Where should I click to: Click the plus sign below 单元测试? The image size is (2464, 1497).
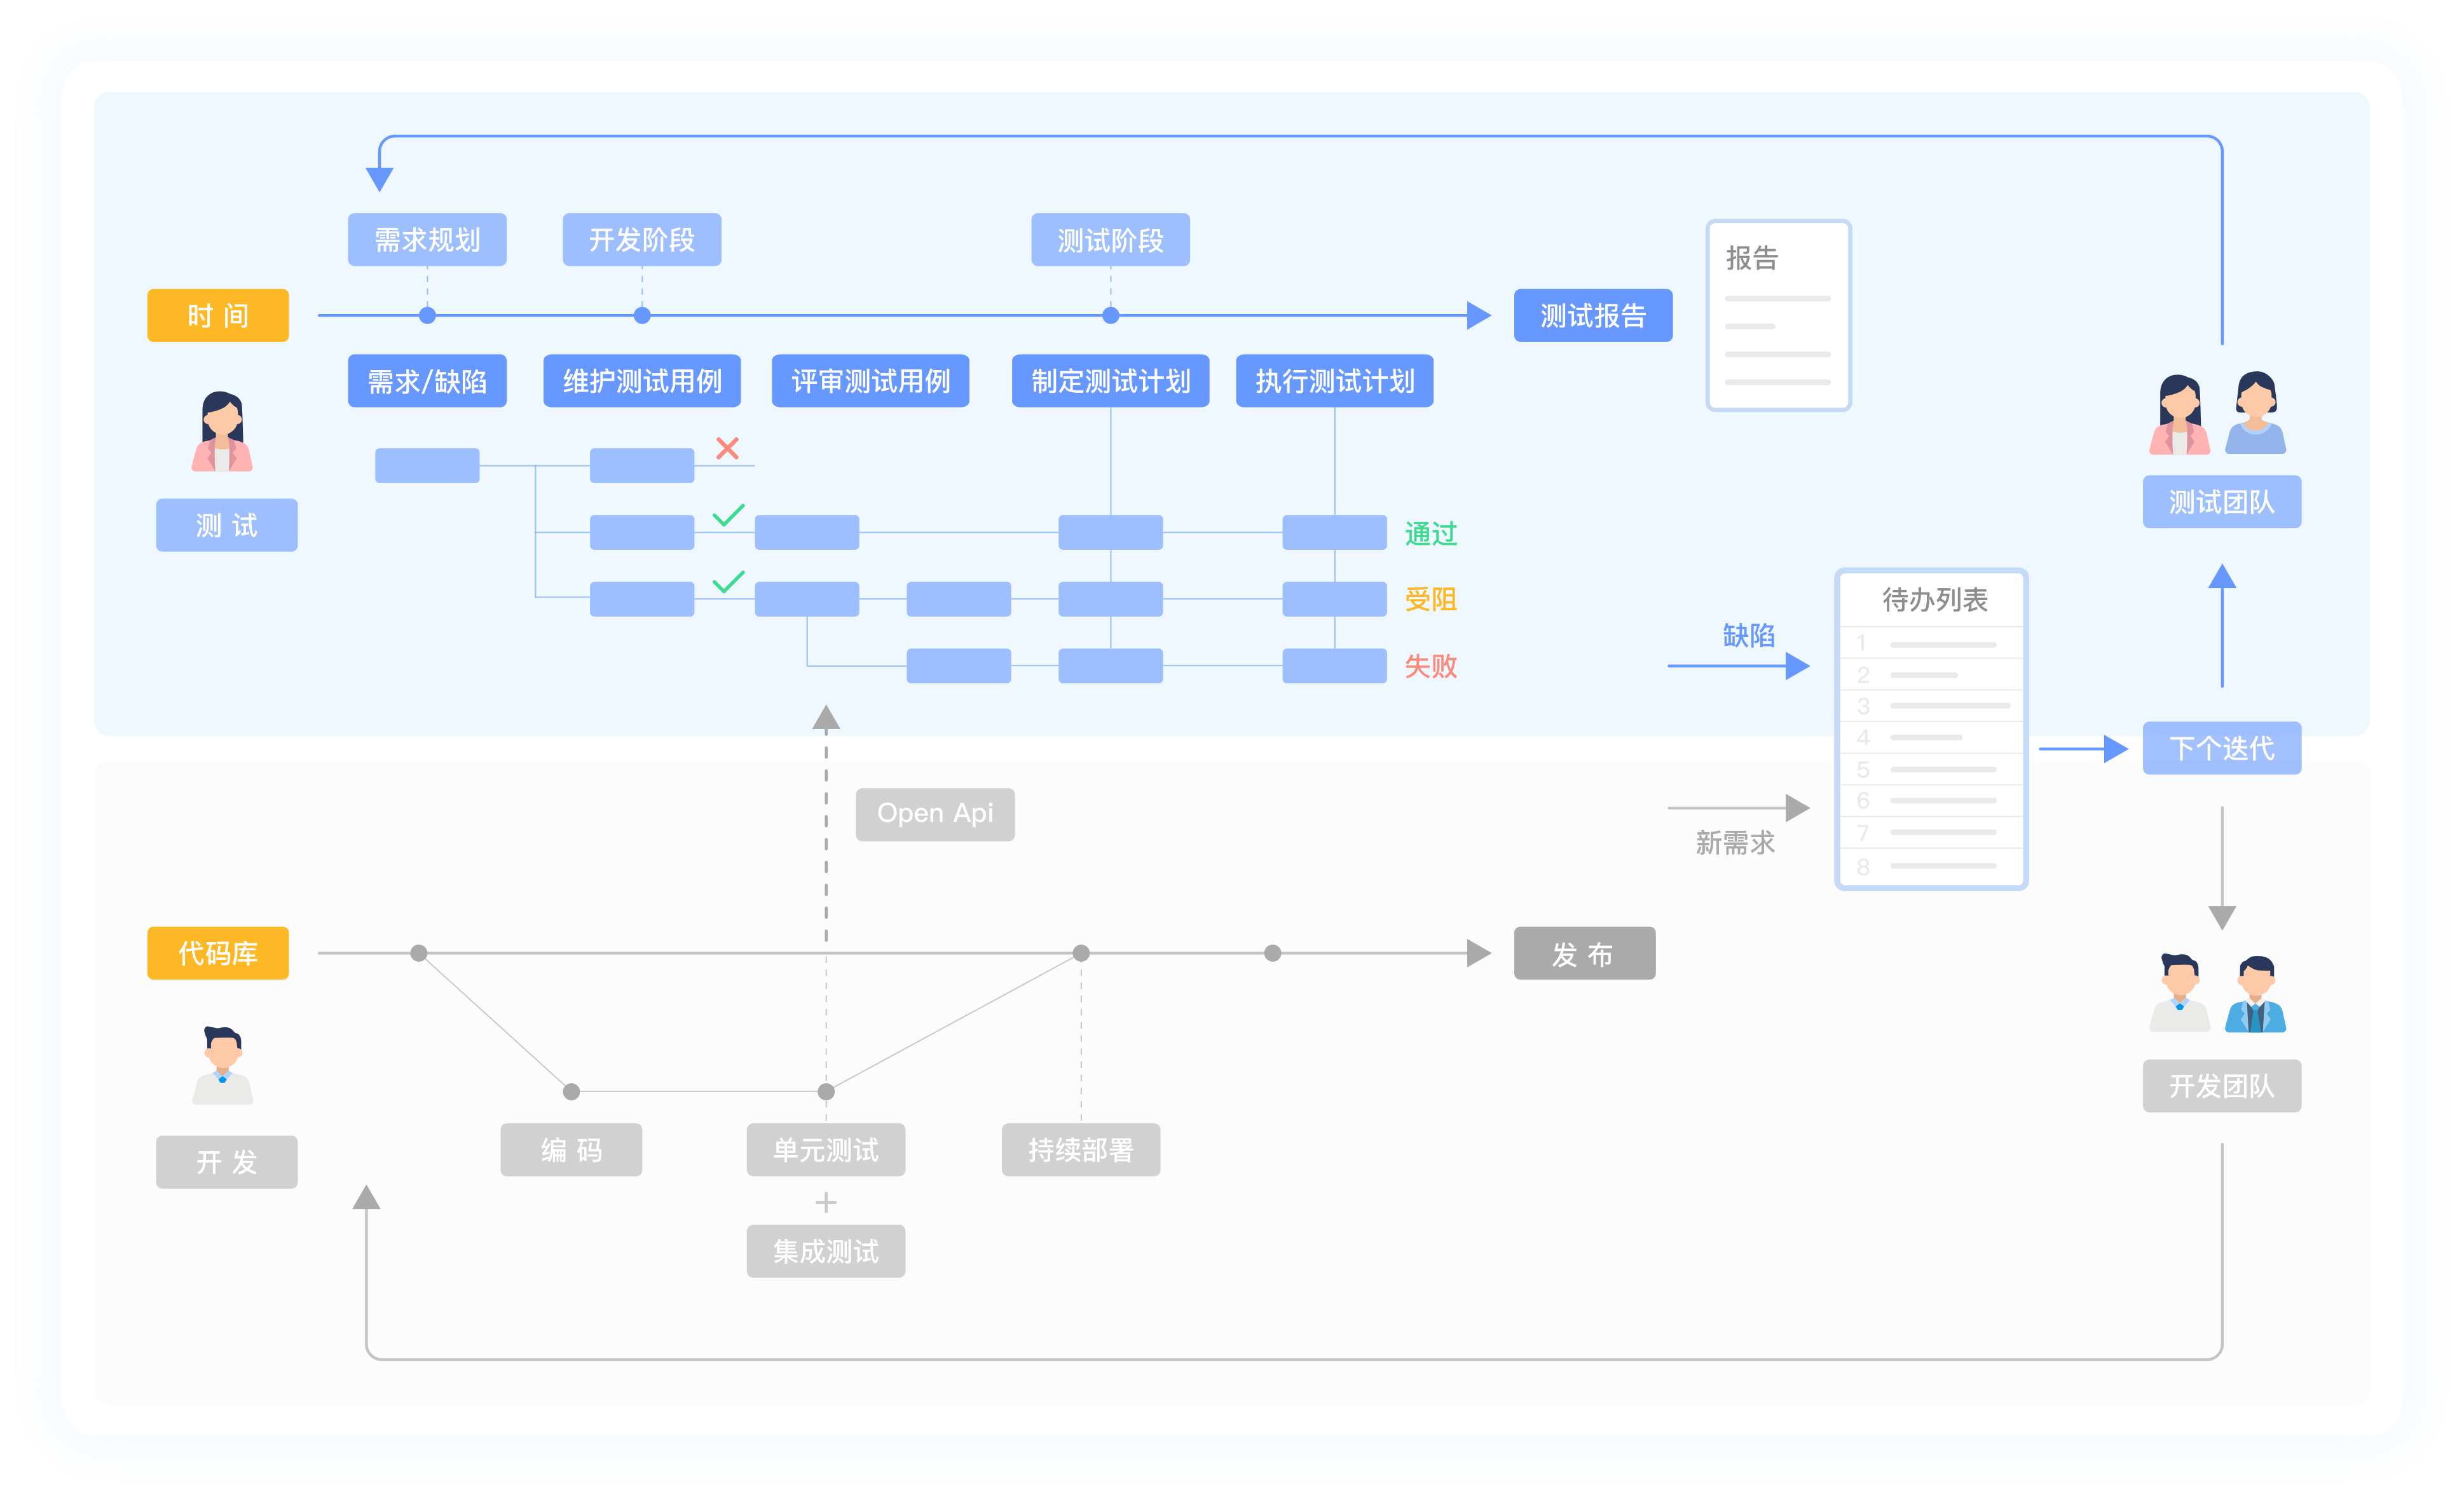pyautogui.click(x=826, y=1201)
